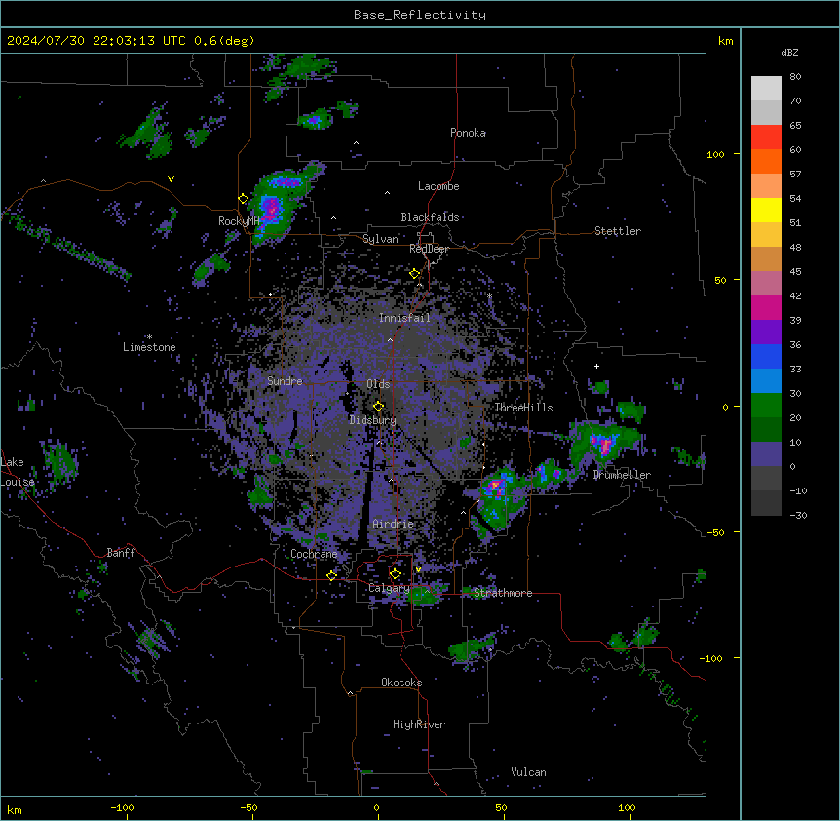Click the white 70 dBZ legend swatch
The width and height of the screenshot is (840, 821).
766,88
